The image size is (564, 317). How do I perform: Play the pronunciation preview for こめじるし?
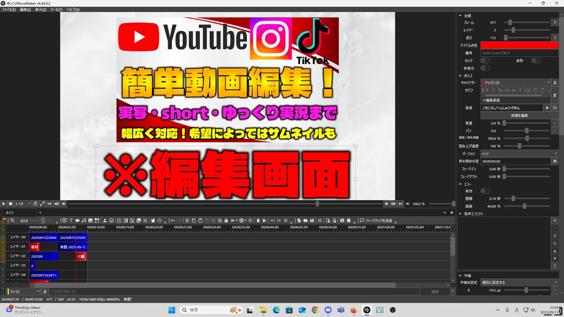[547, 108]
